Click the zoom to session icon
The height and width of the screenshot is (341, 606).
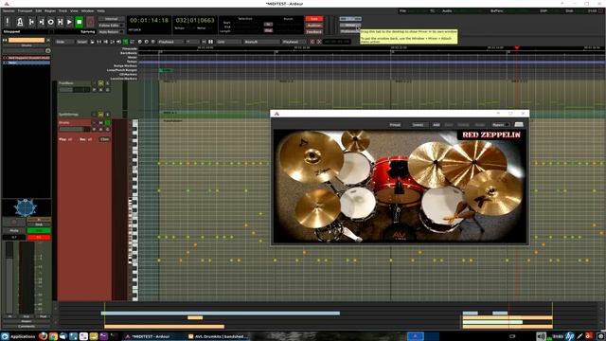tap(153, 42)
